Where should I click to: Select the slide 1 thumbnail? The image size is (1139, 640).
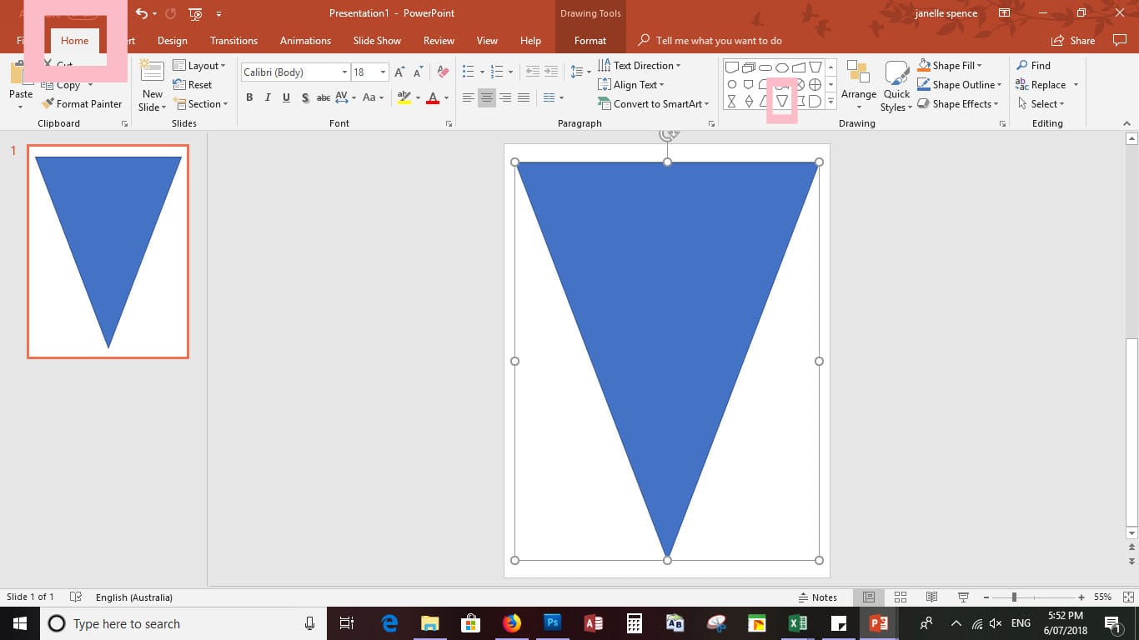click(x=108, y=250)
